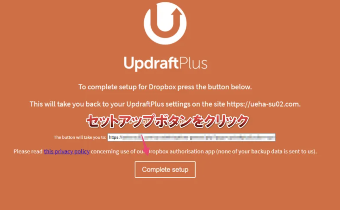The height and width of the screenshot is (210, 340).
Task: Click the bold "Updraft" part of the wordmark
Action: [151, 64]
